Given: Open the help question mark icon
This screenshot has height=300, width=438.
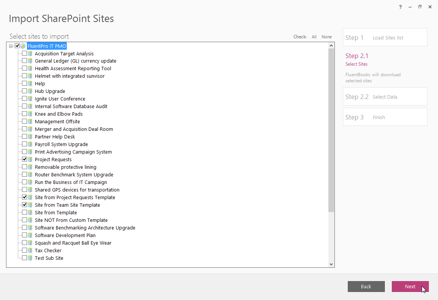Looking at the screenshot, I should click(400, 7).
